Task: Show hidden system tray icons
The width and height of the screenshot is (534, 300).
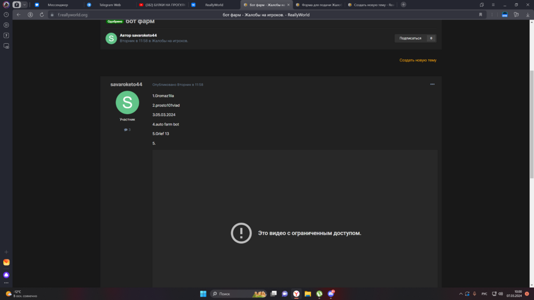Action: [461, 294]
